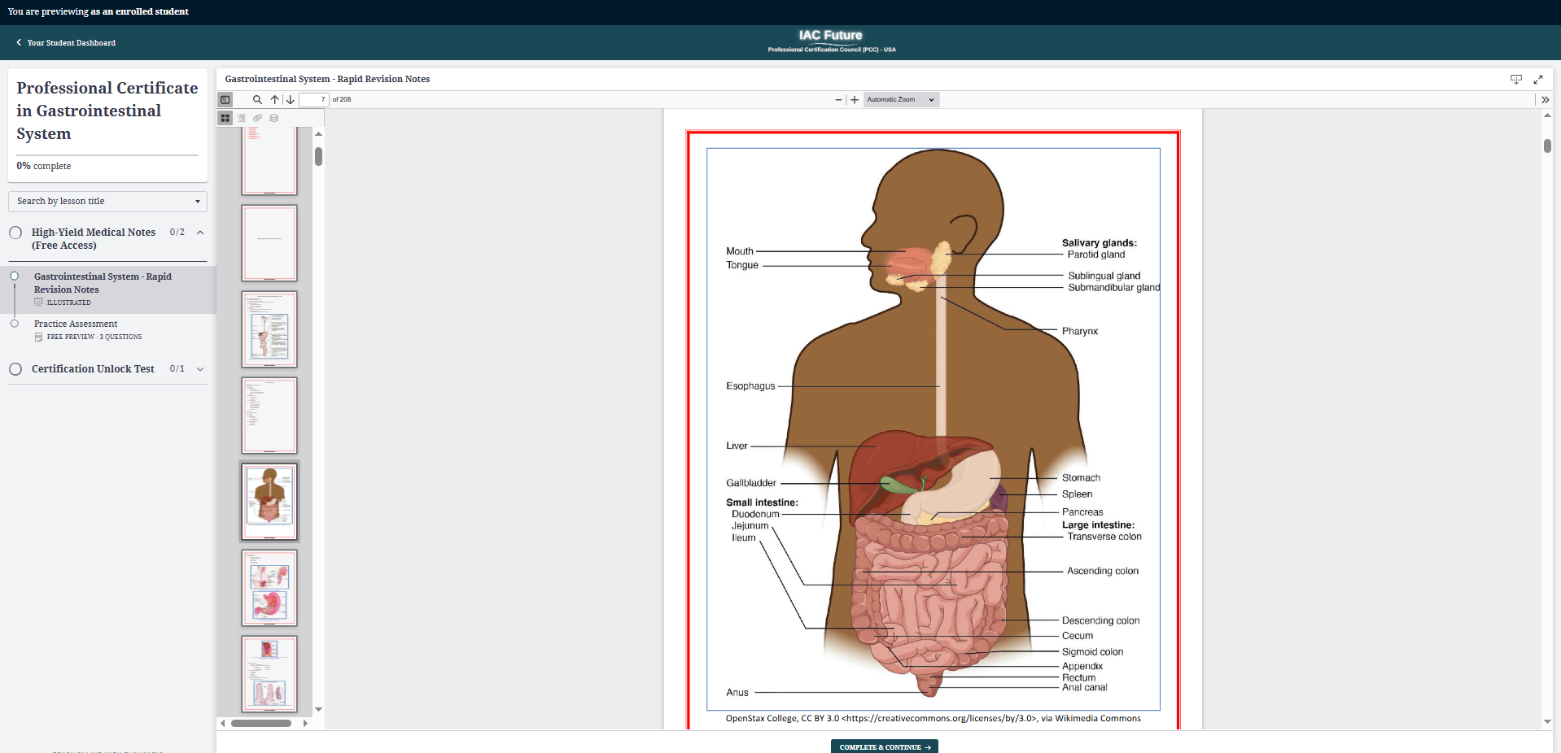
Task: Show layers view in sidebar
Action: 274,118
